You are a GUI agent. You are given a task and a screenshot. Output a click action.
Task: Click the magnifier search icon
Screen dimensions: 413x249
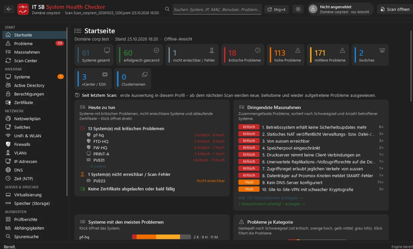tap(167, 9)
